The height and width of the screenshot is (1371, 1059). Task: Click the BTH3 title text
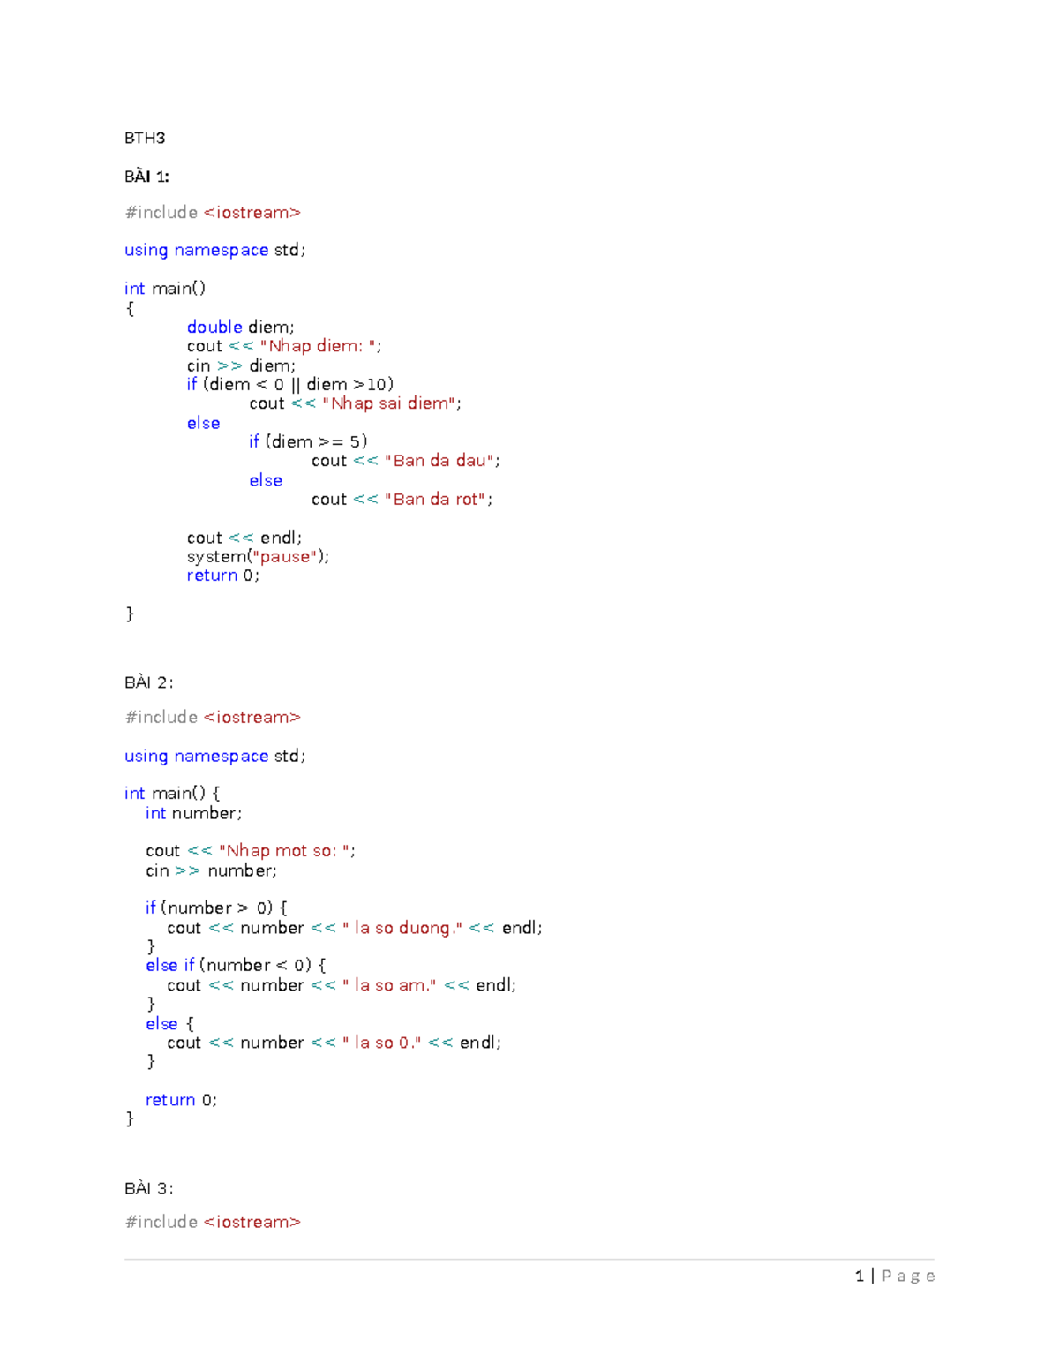pos(145,138)
